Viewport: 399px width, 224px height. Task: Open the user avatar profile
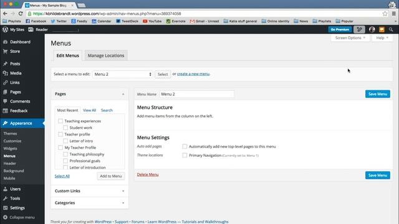pyautogui.click(x=372, y=29)
